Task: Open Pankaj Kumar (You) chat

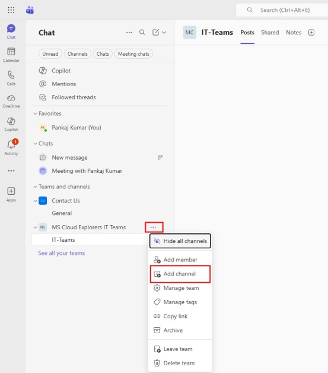Action: coord(100,128)
